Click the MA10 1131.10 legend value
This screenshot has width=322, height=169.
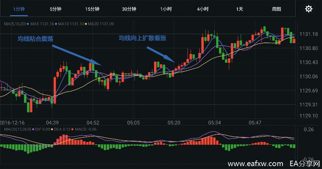[x=71, y=24]
